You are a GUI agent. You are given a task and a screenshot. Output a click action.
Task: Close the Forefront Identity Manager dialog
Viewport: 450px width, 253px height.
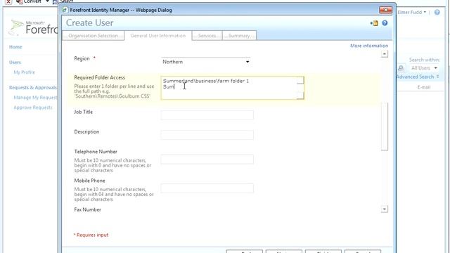point(385,10)
